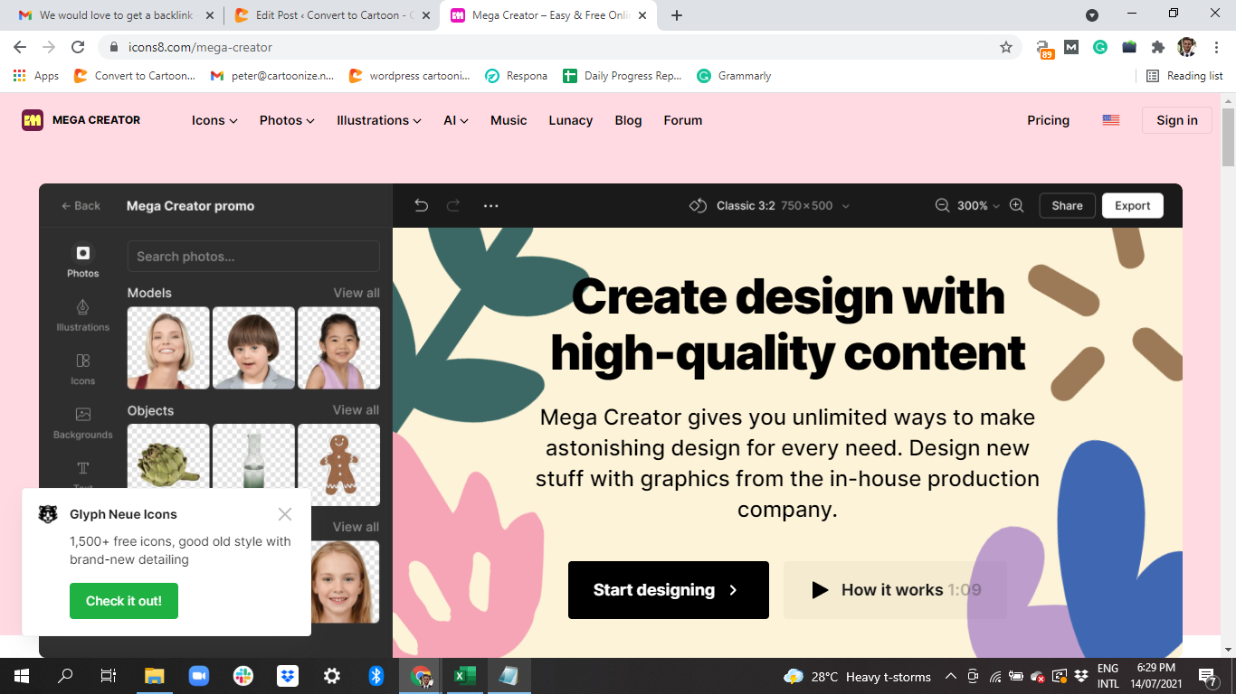Select the artichoke object thumbnail
Viewport: 1236px width, 694px height.
point(168,464)
